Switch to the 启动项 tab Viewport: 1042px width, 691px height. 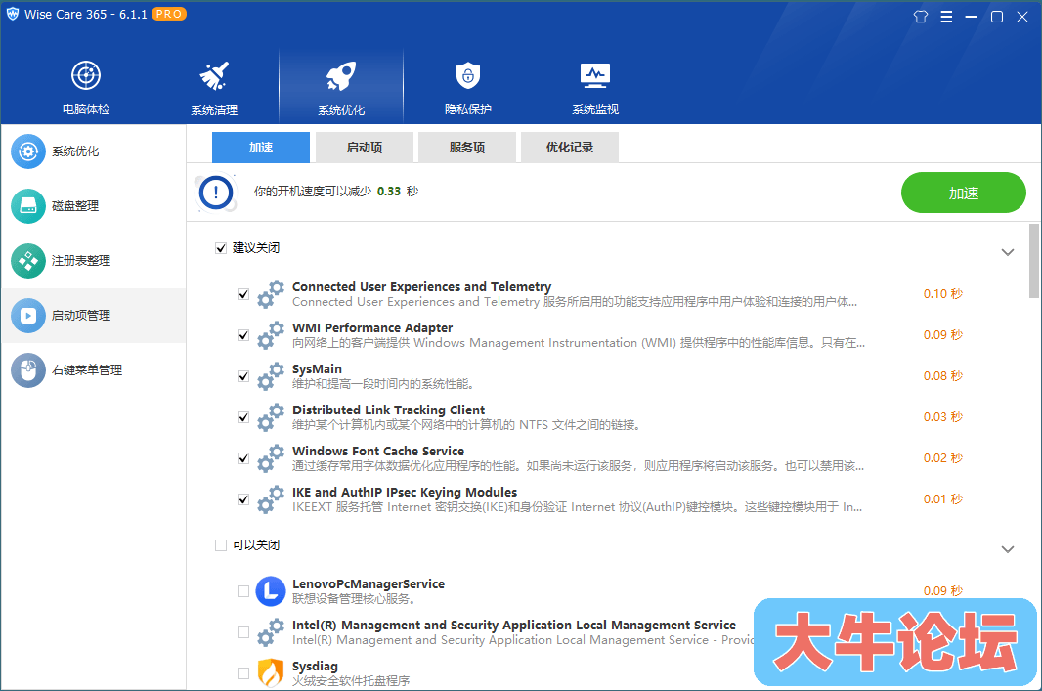pos(365,148)
